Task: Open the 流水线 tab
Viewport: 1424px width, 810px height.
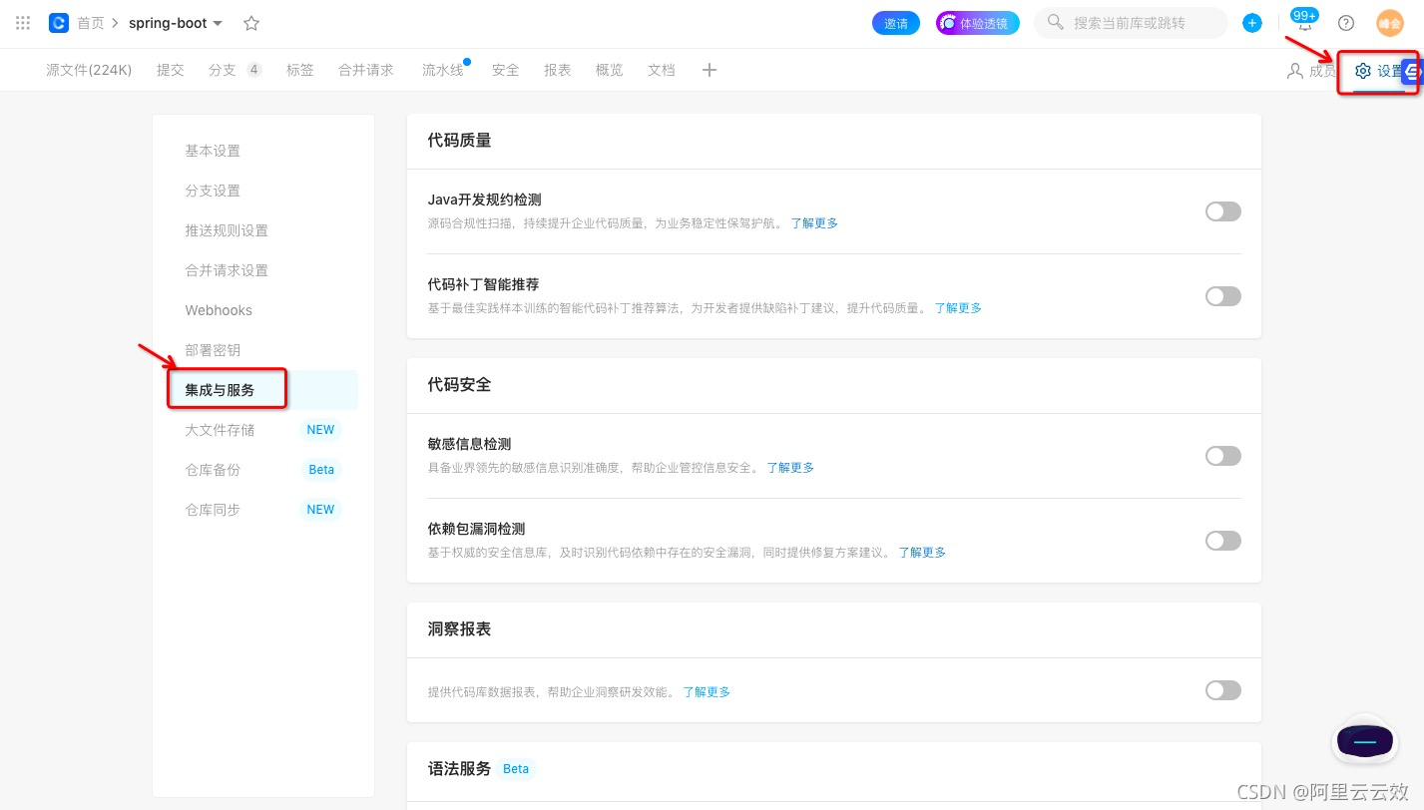Action: coord(443,70)
